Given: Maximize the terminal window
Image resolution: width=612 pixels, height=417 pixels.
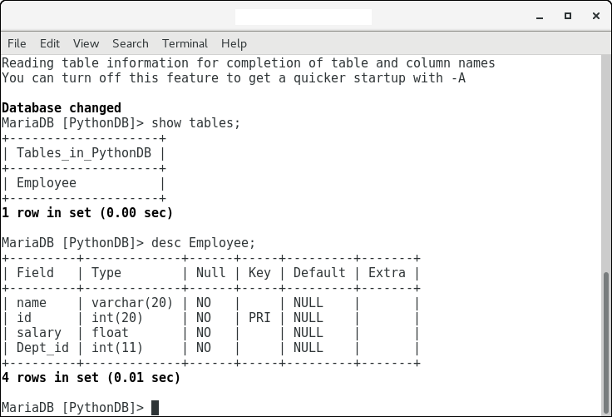Looking at the screenshot, I should [569, 16].
